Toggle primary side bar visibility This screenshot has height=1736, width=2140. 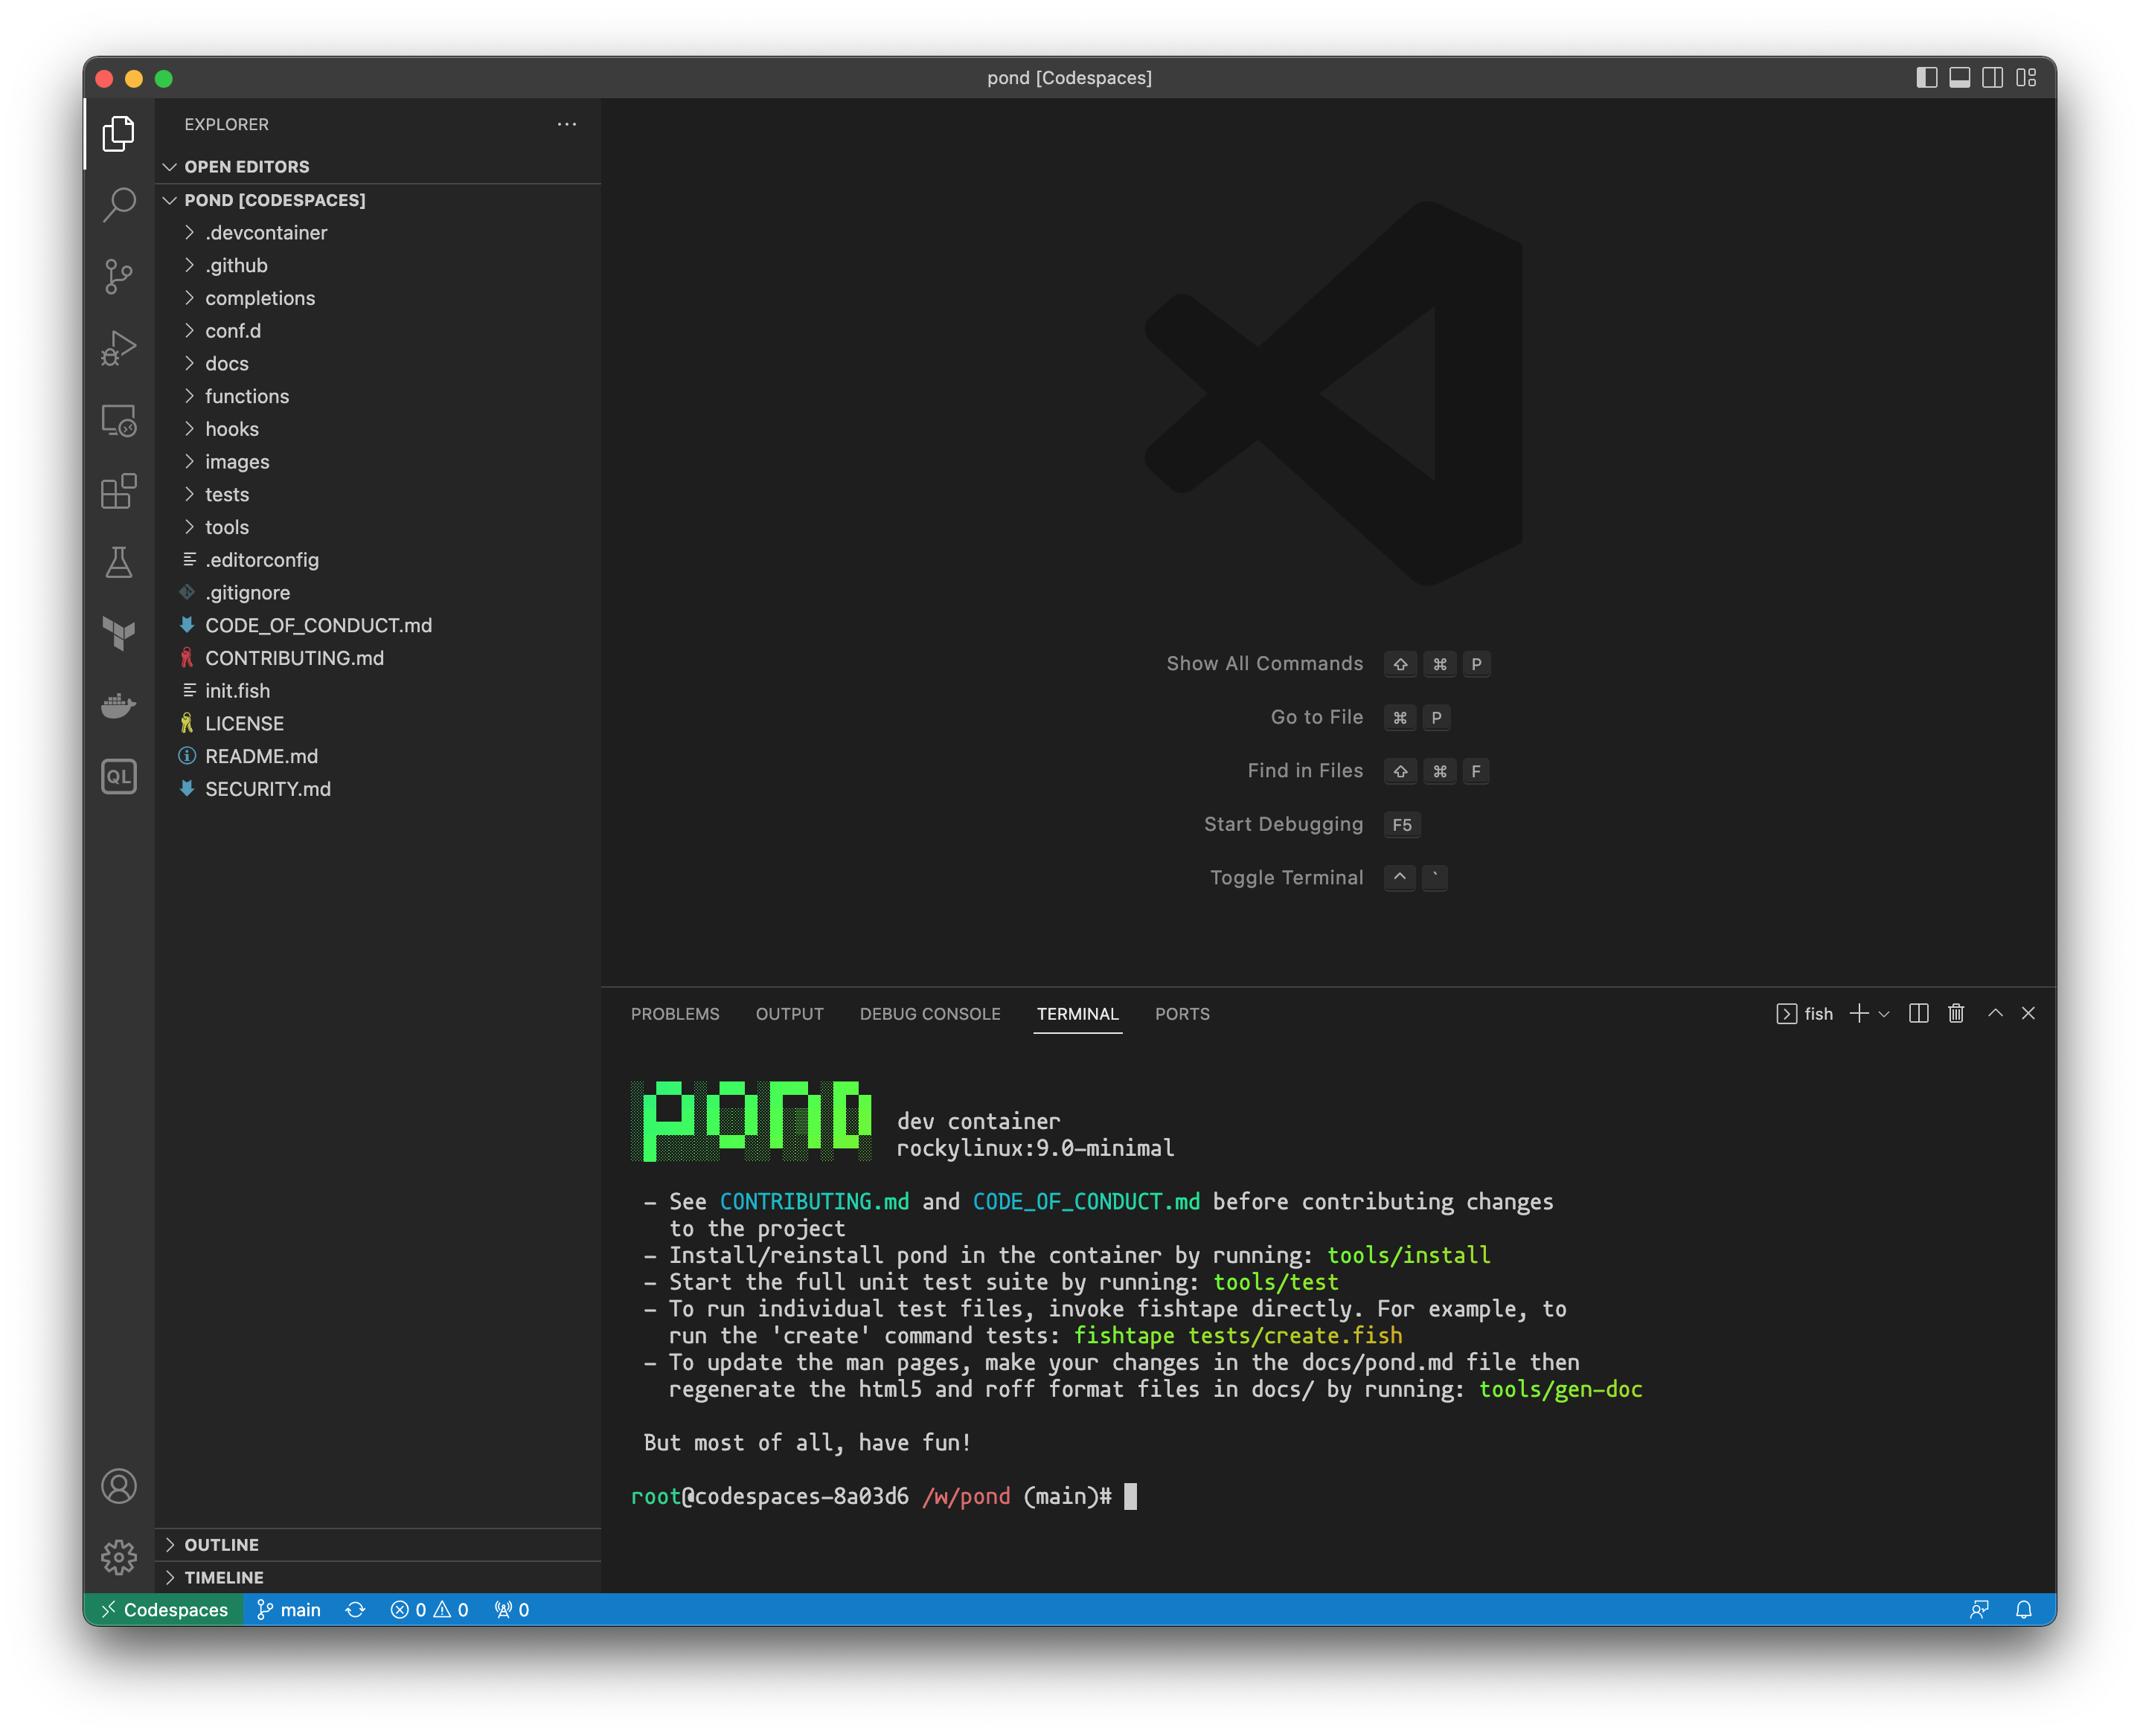point(1926,78)
